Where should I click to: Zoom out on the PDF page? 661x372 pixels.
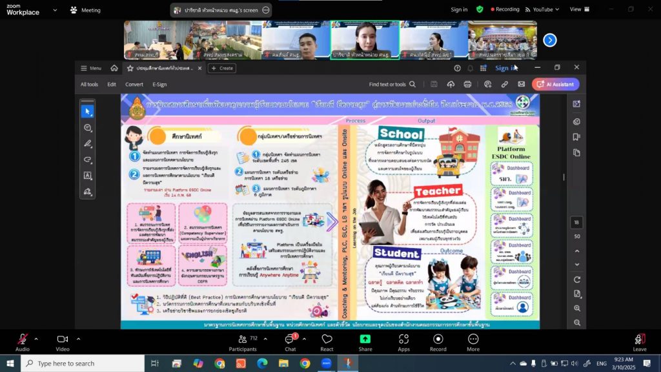(577, 323)
